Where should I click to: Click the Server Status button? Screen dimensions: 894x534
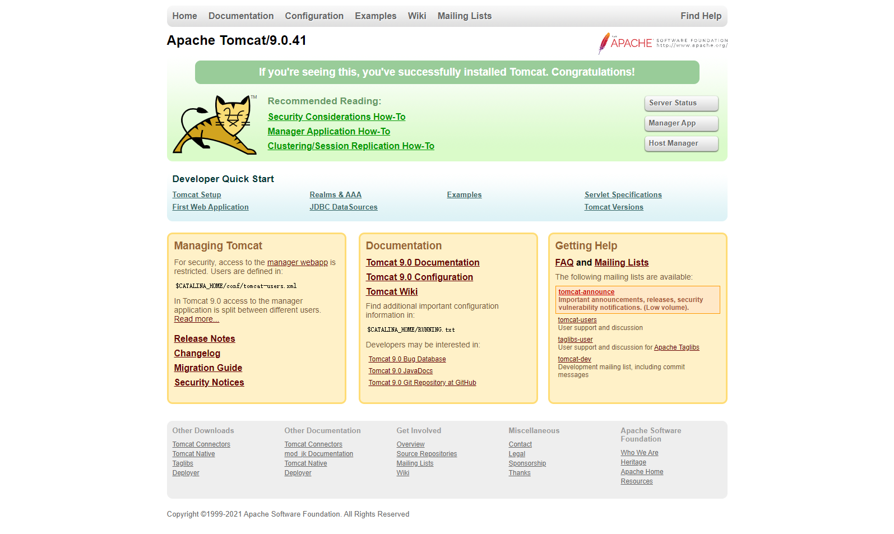click(x=681, y=103)
